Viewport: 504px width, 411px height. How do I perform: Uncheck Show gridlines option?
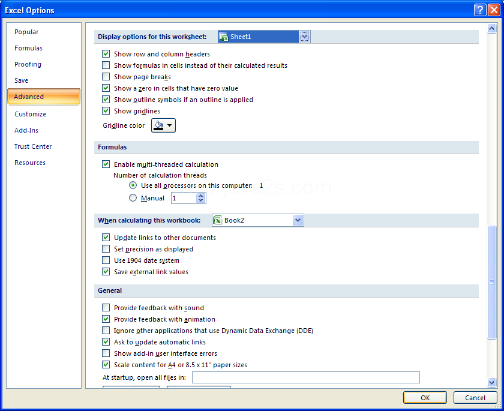106,111
